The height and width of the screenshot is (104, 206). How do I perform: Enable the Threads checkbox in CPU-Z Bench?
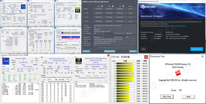pyautogui.click(x=57, y=40)
